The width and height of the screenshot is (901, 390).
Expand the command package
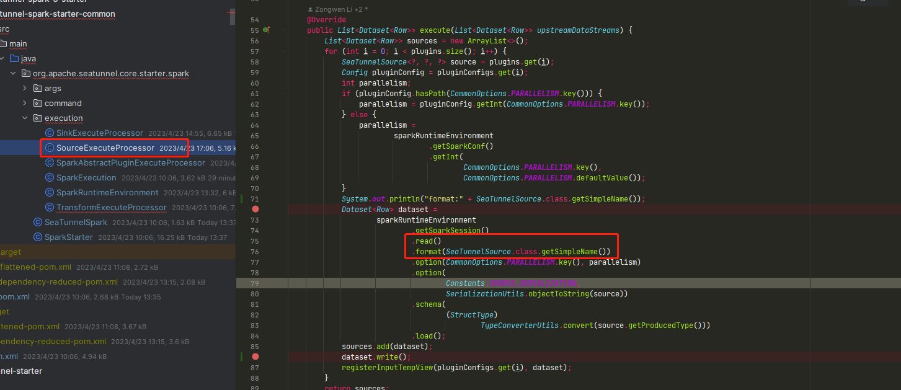[x=25, y=104]
